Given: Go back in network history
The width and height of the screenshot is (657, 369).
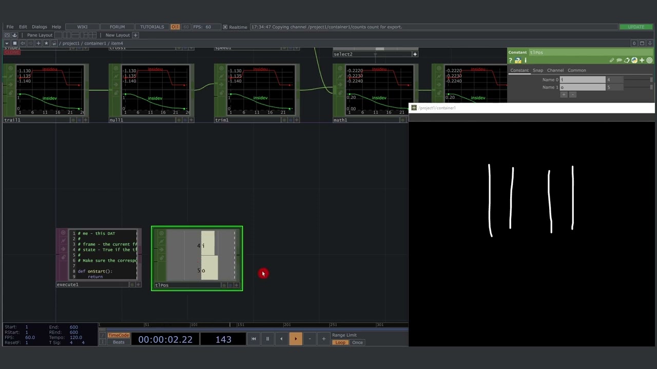Looking at the screenshot, I should pos(23,43).
